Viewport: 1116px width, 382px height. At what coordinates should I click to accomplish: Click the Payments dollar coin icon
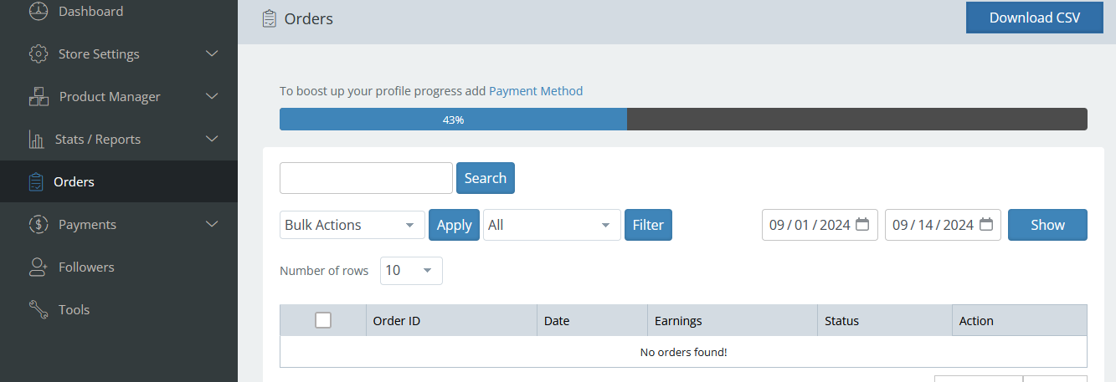tap(39, 225)
